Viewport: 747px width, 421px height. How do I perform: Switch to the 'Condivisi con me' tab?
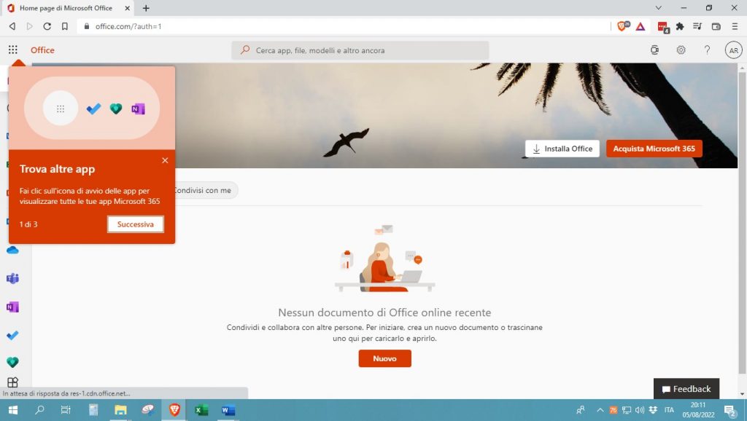203,189
